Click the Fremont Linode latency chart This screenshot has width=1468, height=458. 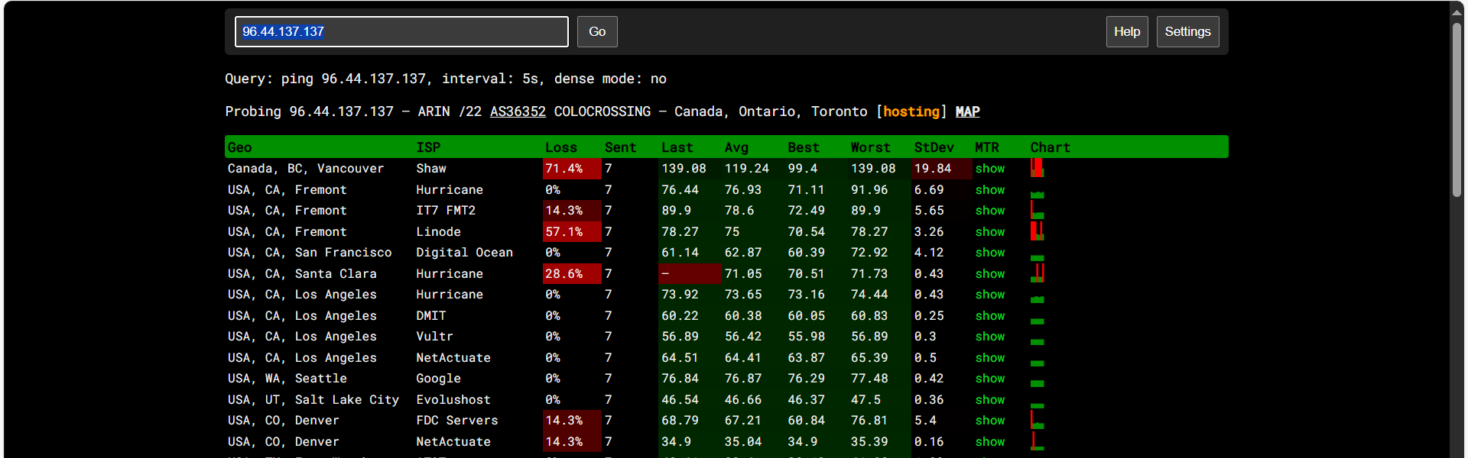click(1037, 231)
